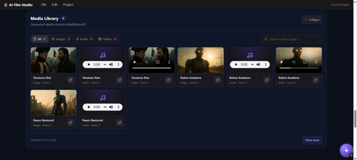
Task: Open Peace Restored audio external link
Action: 120,123
